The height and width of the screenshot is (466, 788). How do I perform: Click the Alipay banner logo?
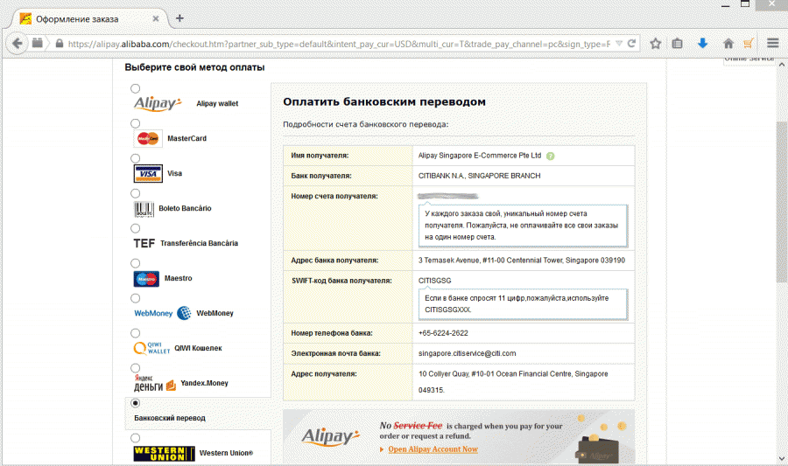(331, 436)
